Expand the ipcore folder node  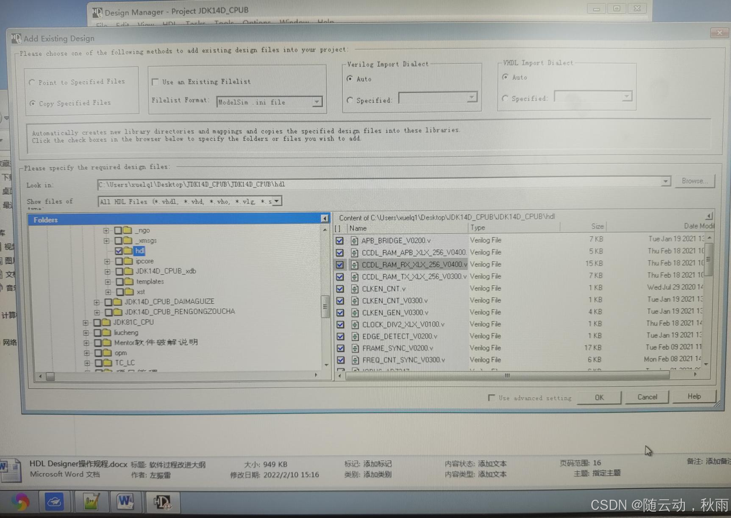107,262
